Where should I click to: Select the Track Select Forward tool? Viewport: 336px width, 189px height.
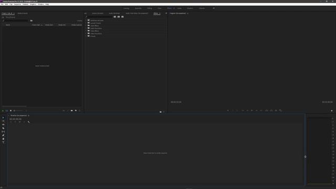(x=3, y=121)
